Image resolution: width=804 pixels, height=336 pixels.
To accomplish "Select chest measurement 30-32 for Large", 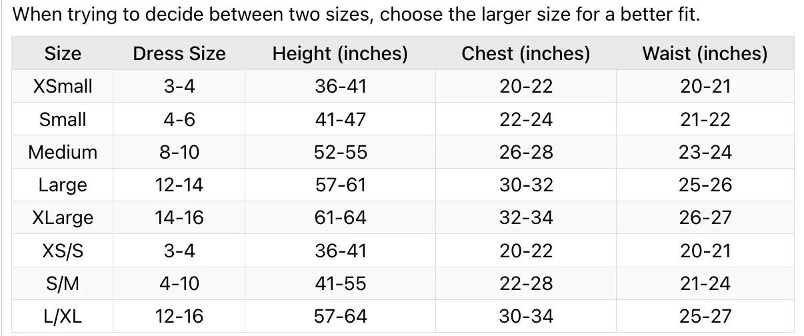I will (x=526, y=185).
